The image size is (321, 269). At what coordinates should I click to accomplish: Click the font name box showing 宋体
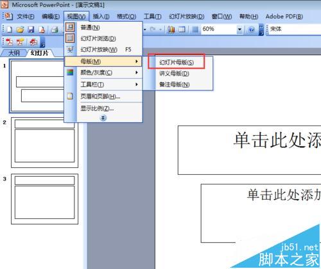coord(294,29)
